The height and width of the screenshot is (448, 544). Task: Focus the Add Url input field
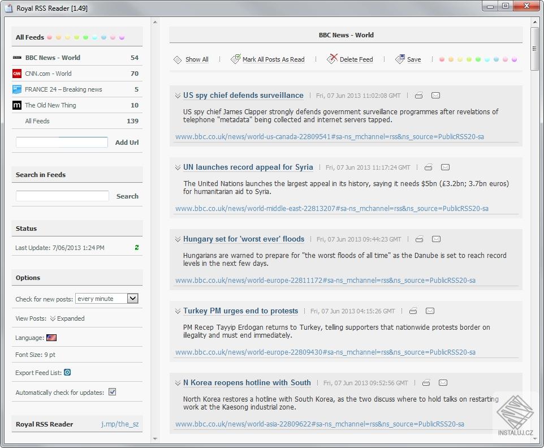pos(62,143)
